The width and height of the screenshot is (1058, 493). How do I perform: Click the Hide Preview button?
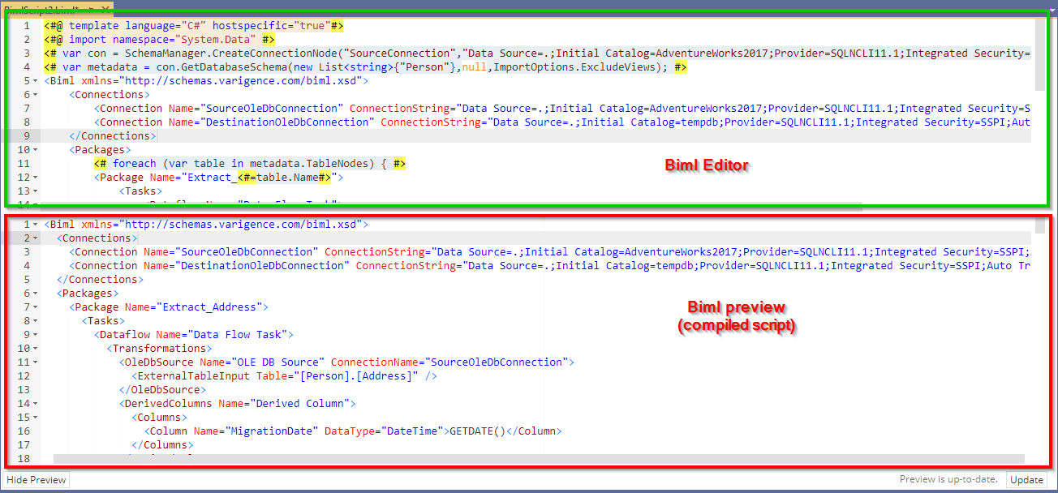pos(37,480)
